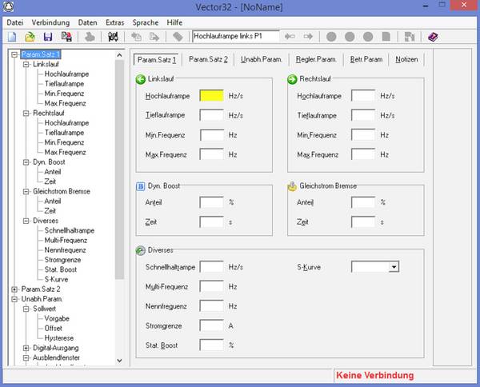Click the save floppy disk icon
The image size is (480, 387).
(48, 37)
